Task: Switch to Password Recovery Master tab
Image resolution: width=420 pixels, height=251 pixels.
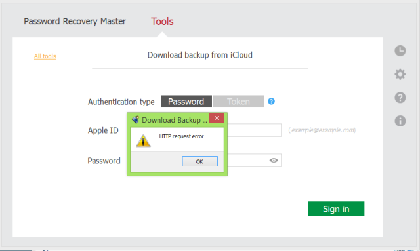Action: pyautogui.click(x=75, y=21)
